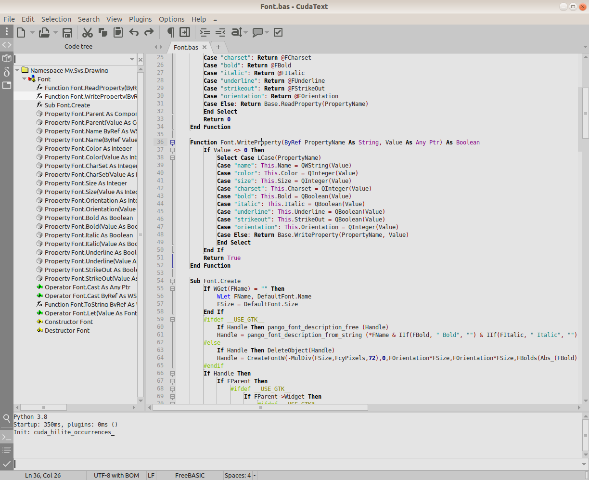Screen dimensions: 589x480
Task: Toggle the minimap toolbar button
Action: pos(185,33)
